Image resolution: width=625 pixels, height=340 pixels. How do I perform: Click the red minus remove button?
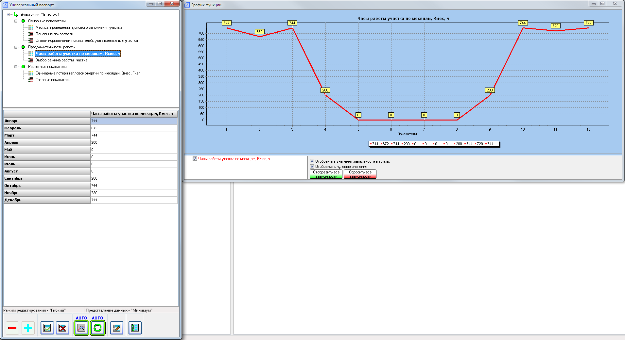coord(12,328)
